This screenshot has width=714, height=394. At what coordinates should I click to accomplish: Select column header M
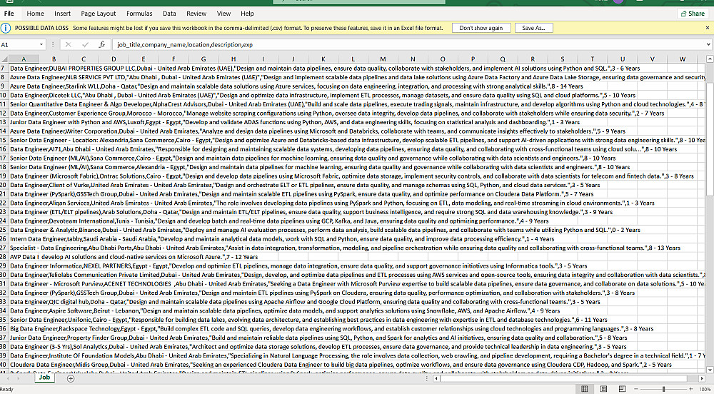coord(383,59)
